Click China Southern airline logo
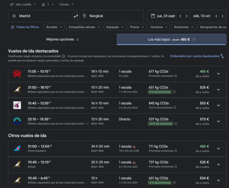Image resolution: width=229 pixels, height=188 pixels. pyautogui.click(x=17, y=148)
